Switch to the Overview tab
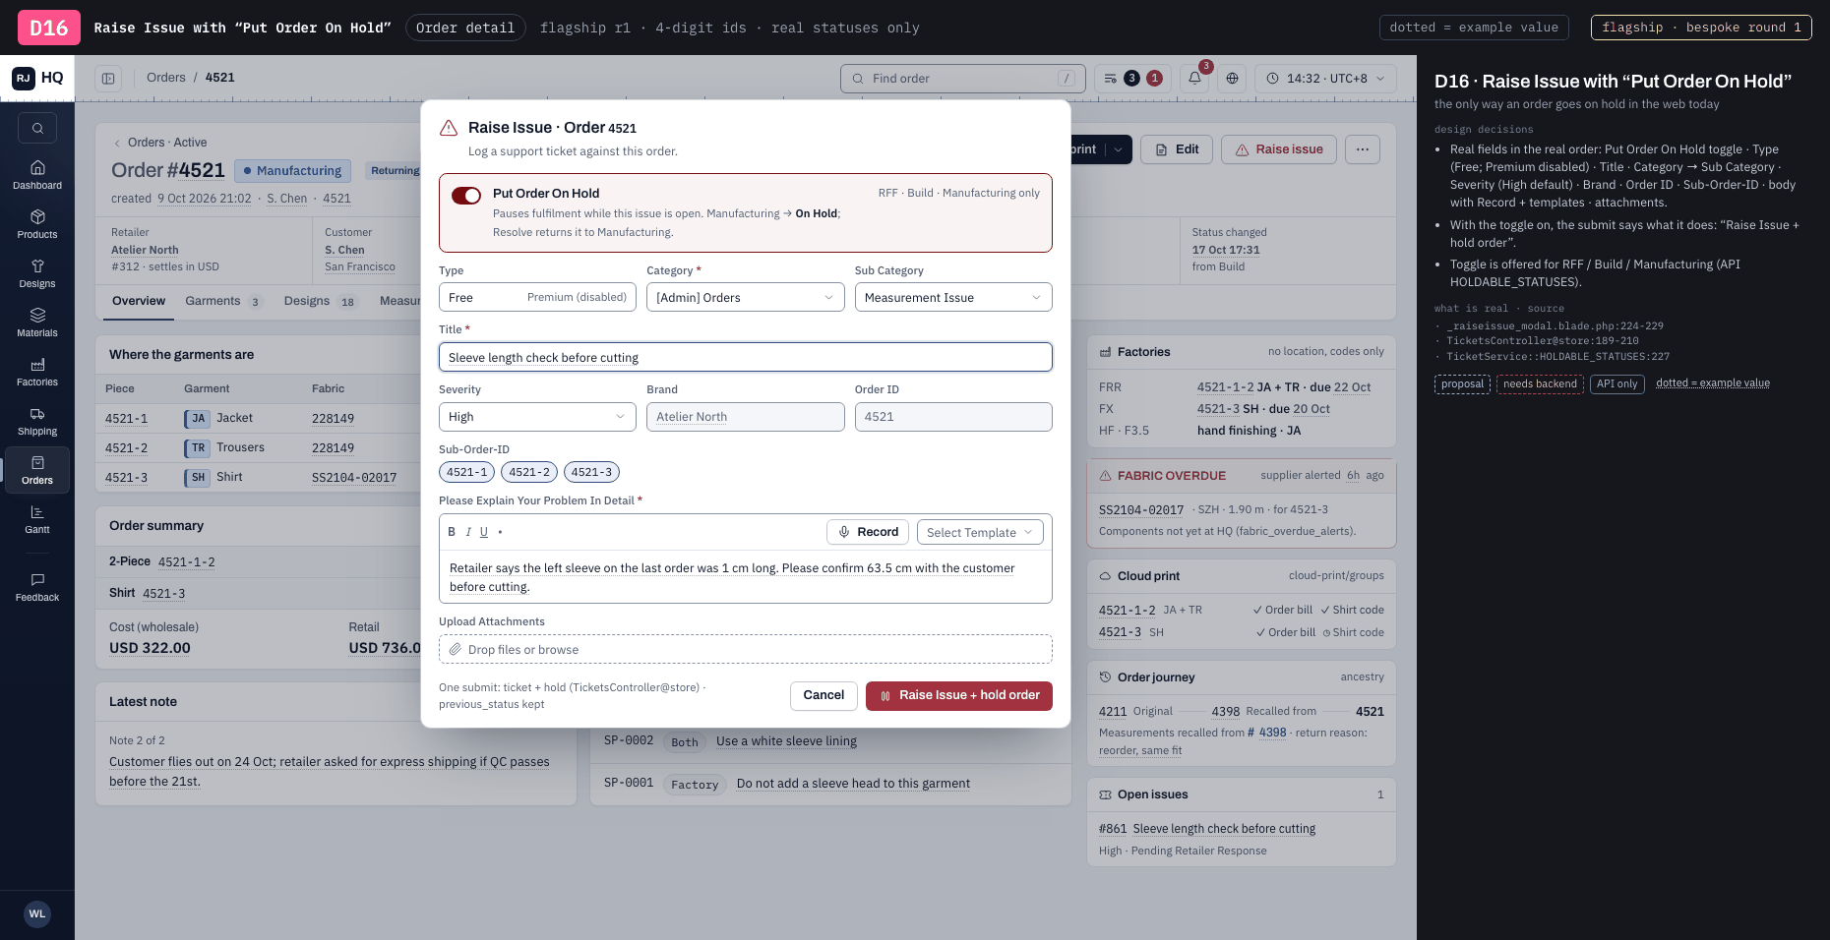 (x=139, y=301)
